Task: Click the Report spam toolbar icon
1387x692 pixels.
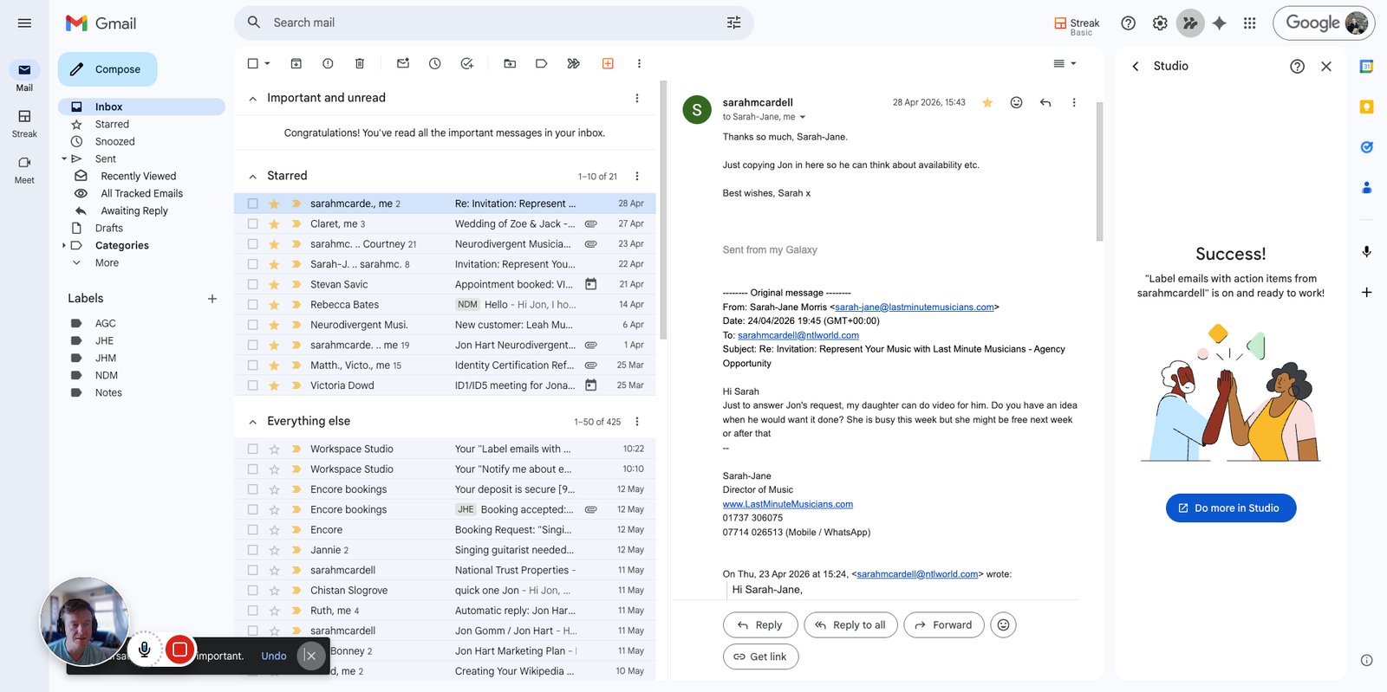Action: 328,63
